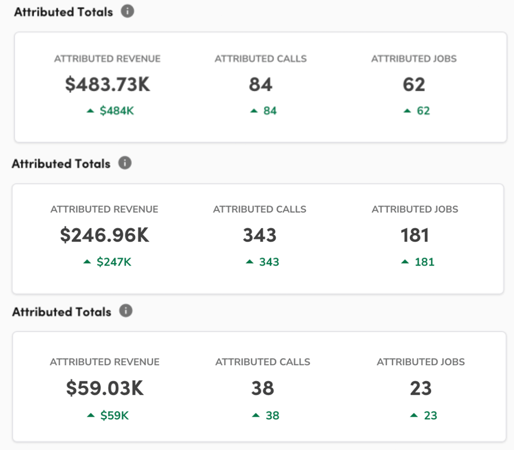Click the large 84 attributed calls figure
Image resolution: width=514 pixels, height=450 pixels.
click(260, 85)
